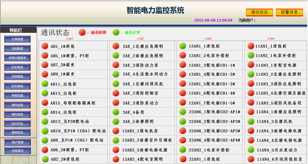Select 历史曲线 in the navigation panel
This screenshot has width=308, height=164.
point(17,86)
